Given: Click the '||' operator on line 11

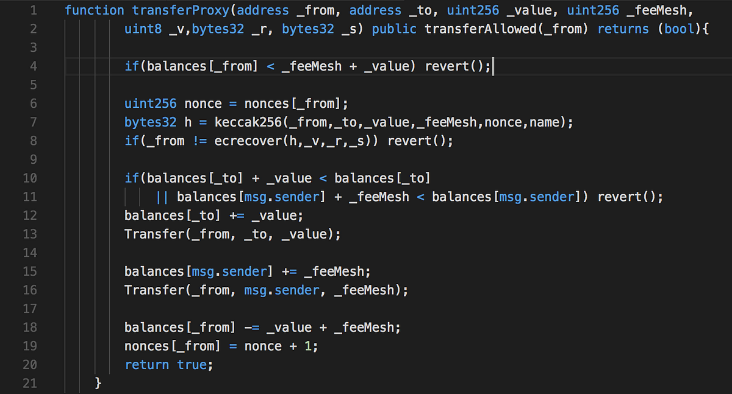Looking at the screenshot, I should pos(162,197).
